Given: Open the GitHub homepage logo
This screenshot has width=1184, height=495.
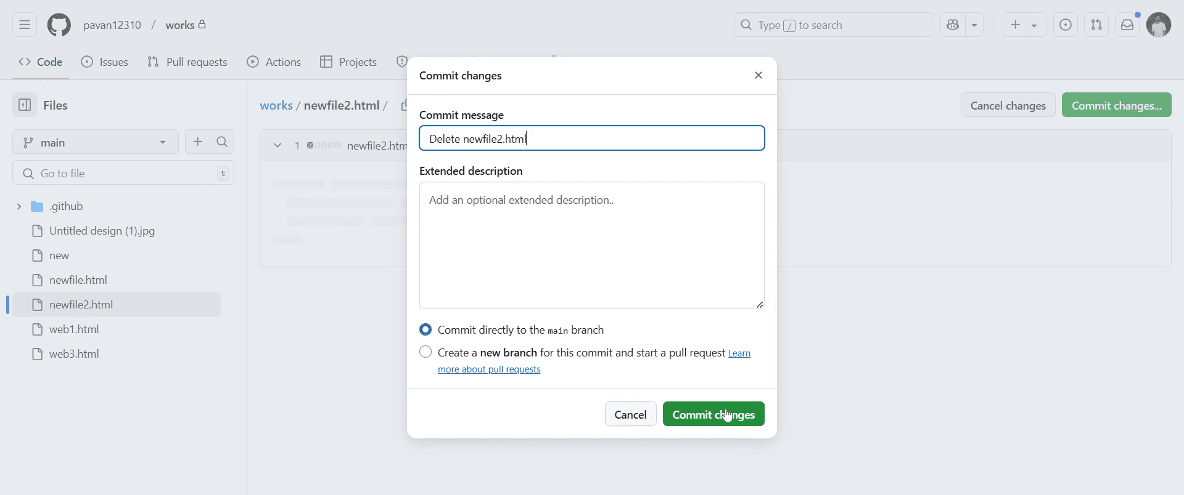Looking at the screenshot, I should [x=59, y=25].
